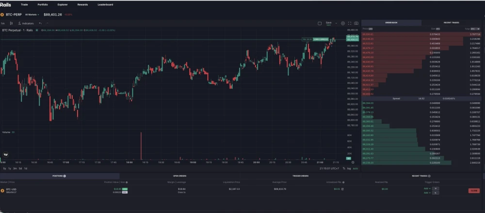Open the Open Orders tab

(x=179, y=176)
